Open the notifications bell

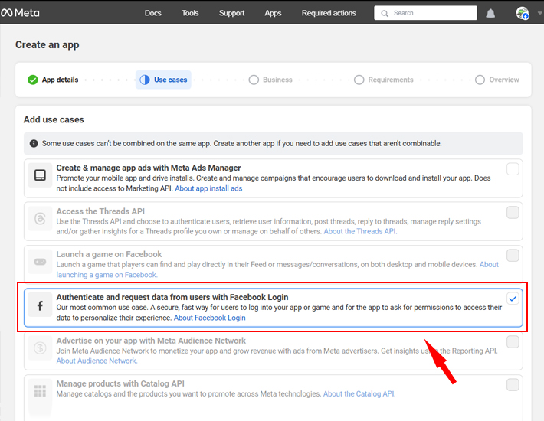coord(490,13)
